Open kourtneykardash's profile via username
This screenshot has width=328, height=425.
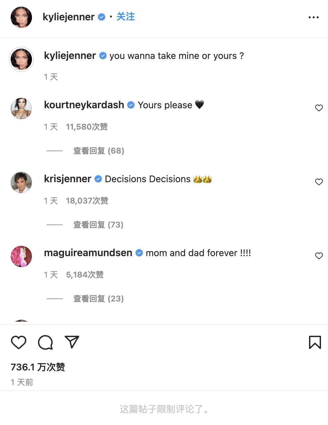click(84, 105)
